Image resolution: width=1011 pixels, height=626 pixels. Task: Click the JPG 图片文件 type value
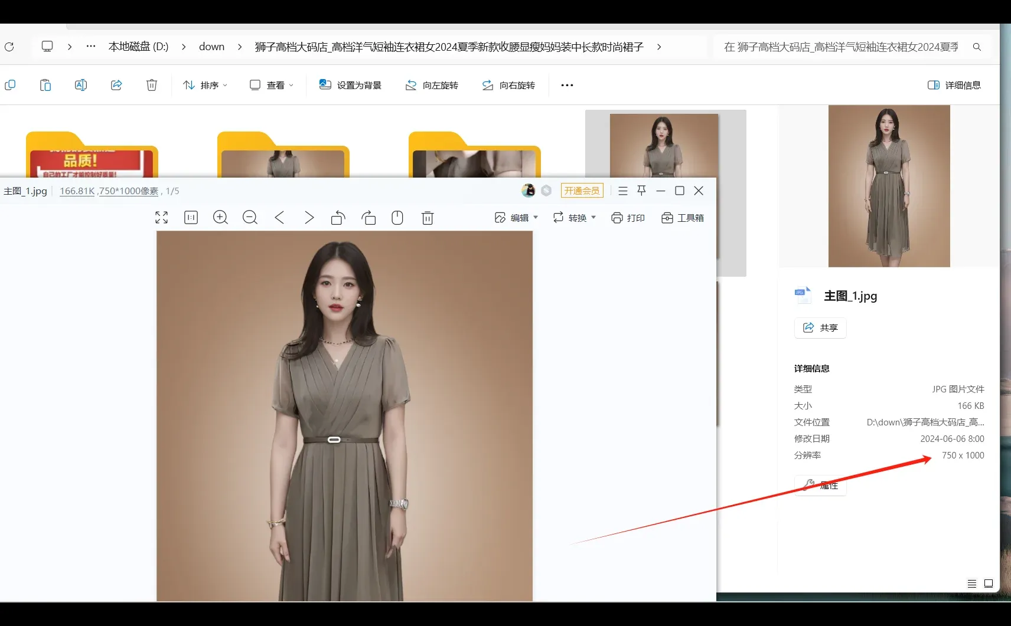point(958,389)
